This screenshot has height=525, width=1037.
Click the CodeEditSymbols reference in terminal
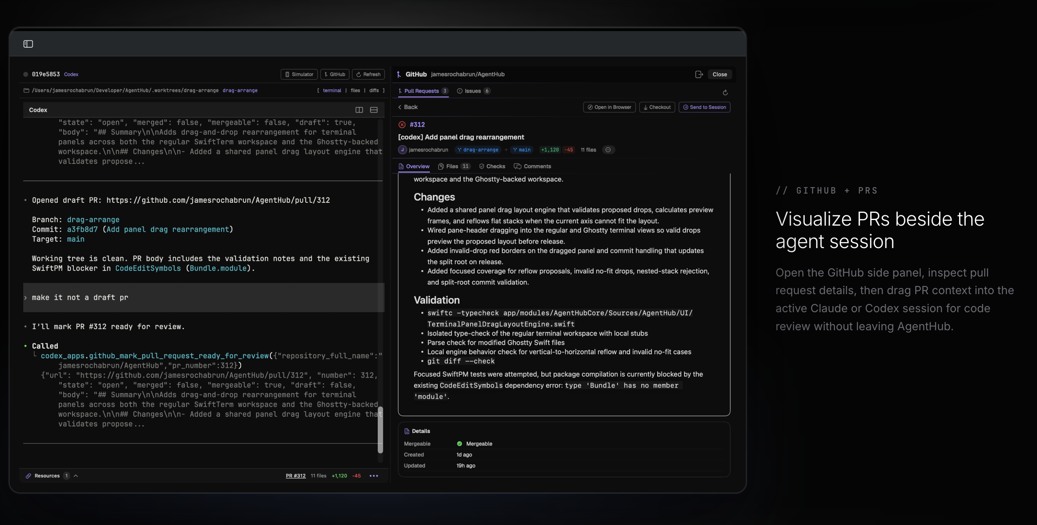(148, 269)
